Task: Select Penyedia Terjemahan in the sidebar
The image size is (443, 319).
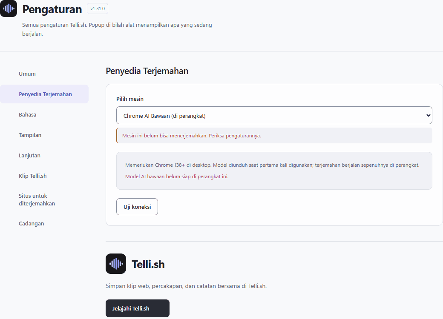Action: coord(44,94)
